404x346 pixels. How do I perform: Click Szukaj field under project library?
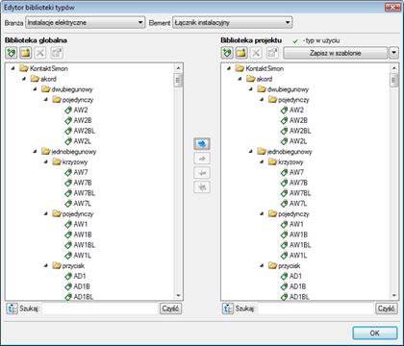pos(316,309)
